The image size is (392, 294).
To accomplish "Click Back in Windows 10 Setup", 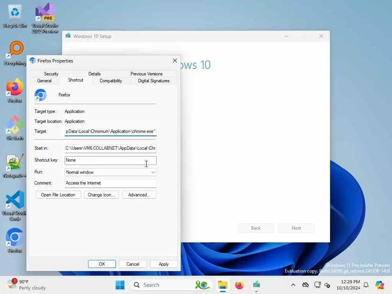I will coord(256,228).
